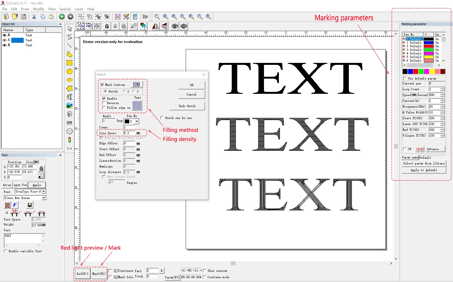This screenshot has width=453, height=282.
Task: Click the Save file icon
Action: tap(24, 17)
